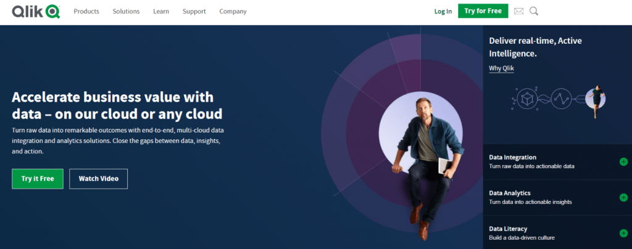The image size is (632, 249).
Task: Expand the Data Analytics plus icon
Action: pos(623,197)
